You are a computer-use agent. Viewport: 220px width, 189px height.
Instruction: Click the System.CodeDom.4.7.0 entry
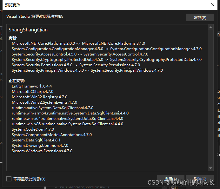coord(33,129)
